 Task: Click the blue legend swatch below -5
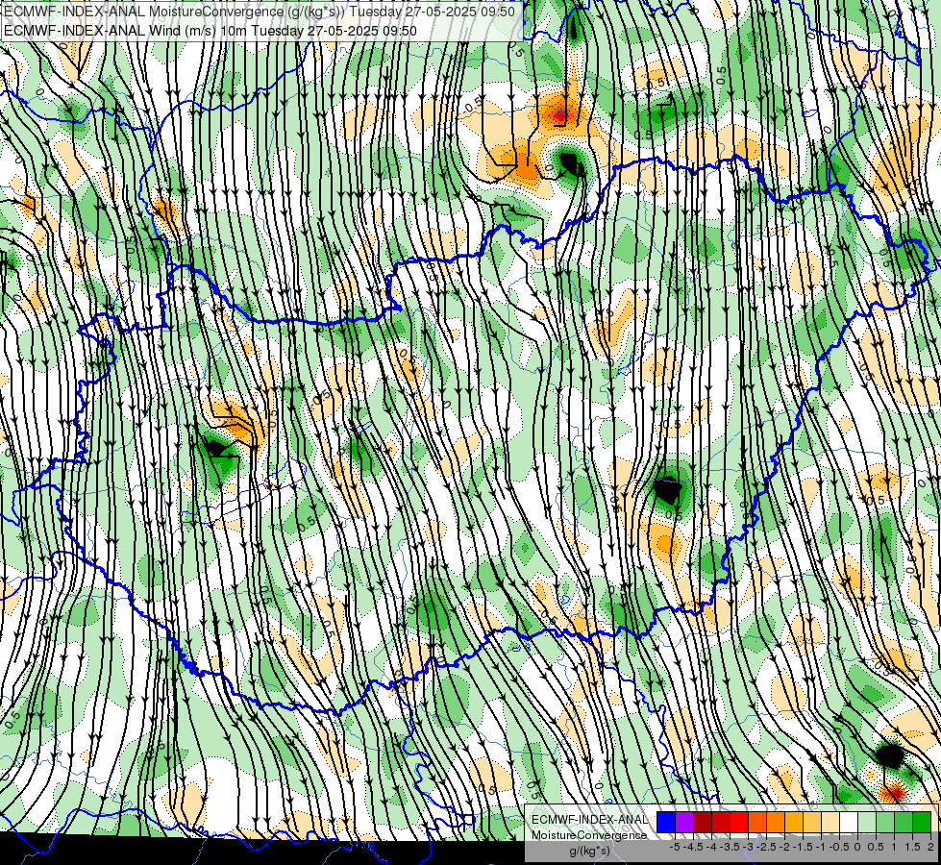point(666,823)
